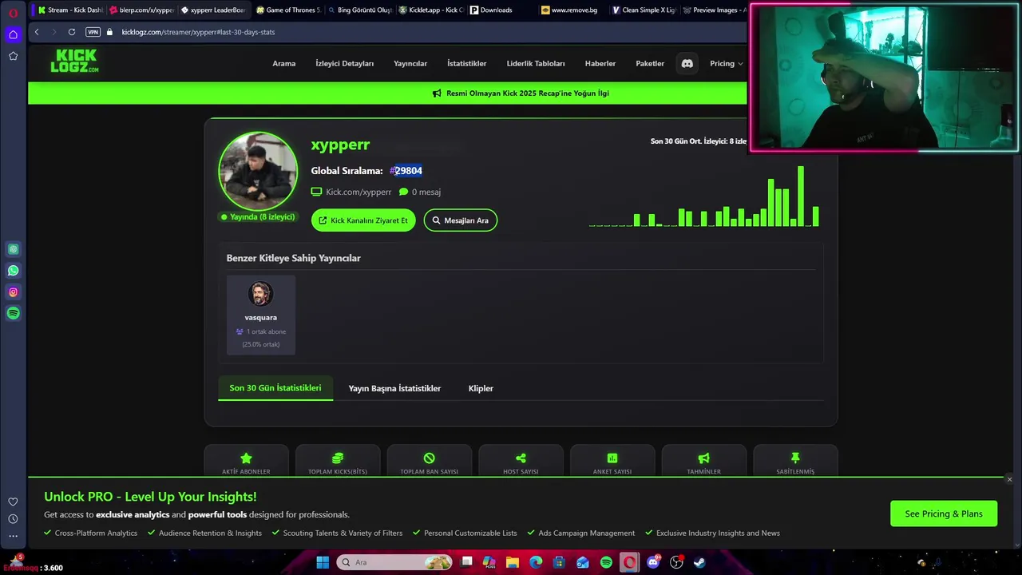Viewport: 1022px width, 575px height.
Task: Click the xypperr profile avatar
Action: (258, 172)
